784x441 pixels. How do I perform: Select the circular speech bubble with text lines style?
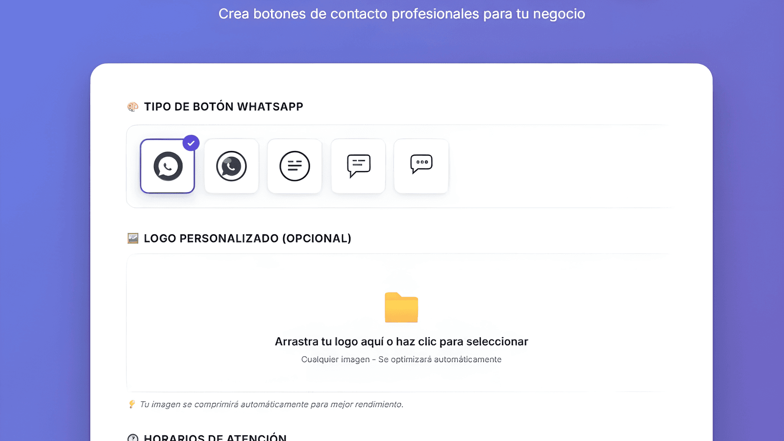click(294, 166)
